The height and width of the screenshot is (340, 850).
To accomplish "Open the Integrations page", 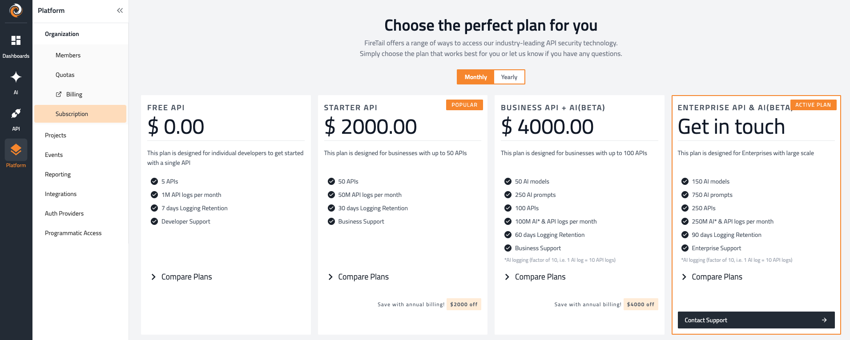I will point(60,194).
